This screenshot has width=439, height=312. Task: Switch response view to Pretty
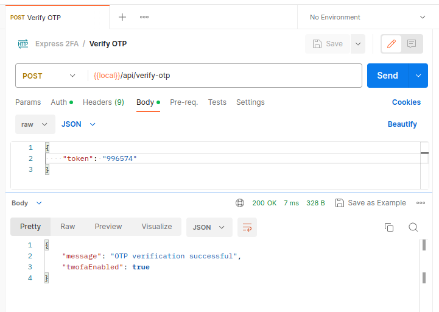[x=30, y=227]
